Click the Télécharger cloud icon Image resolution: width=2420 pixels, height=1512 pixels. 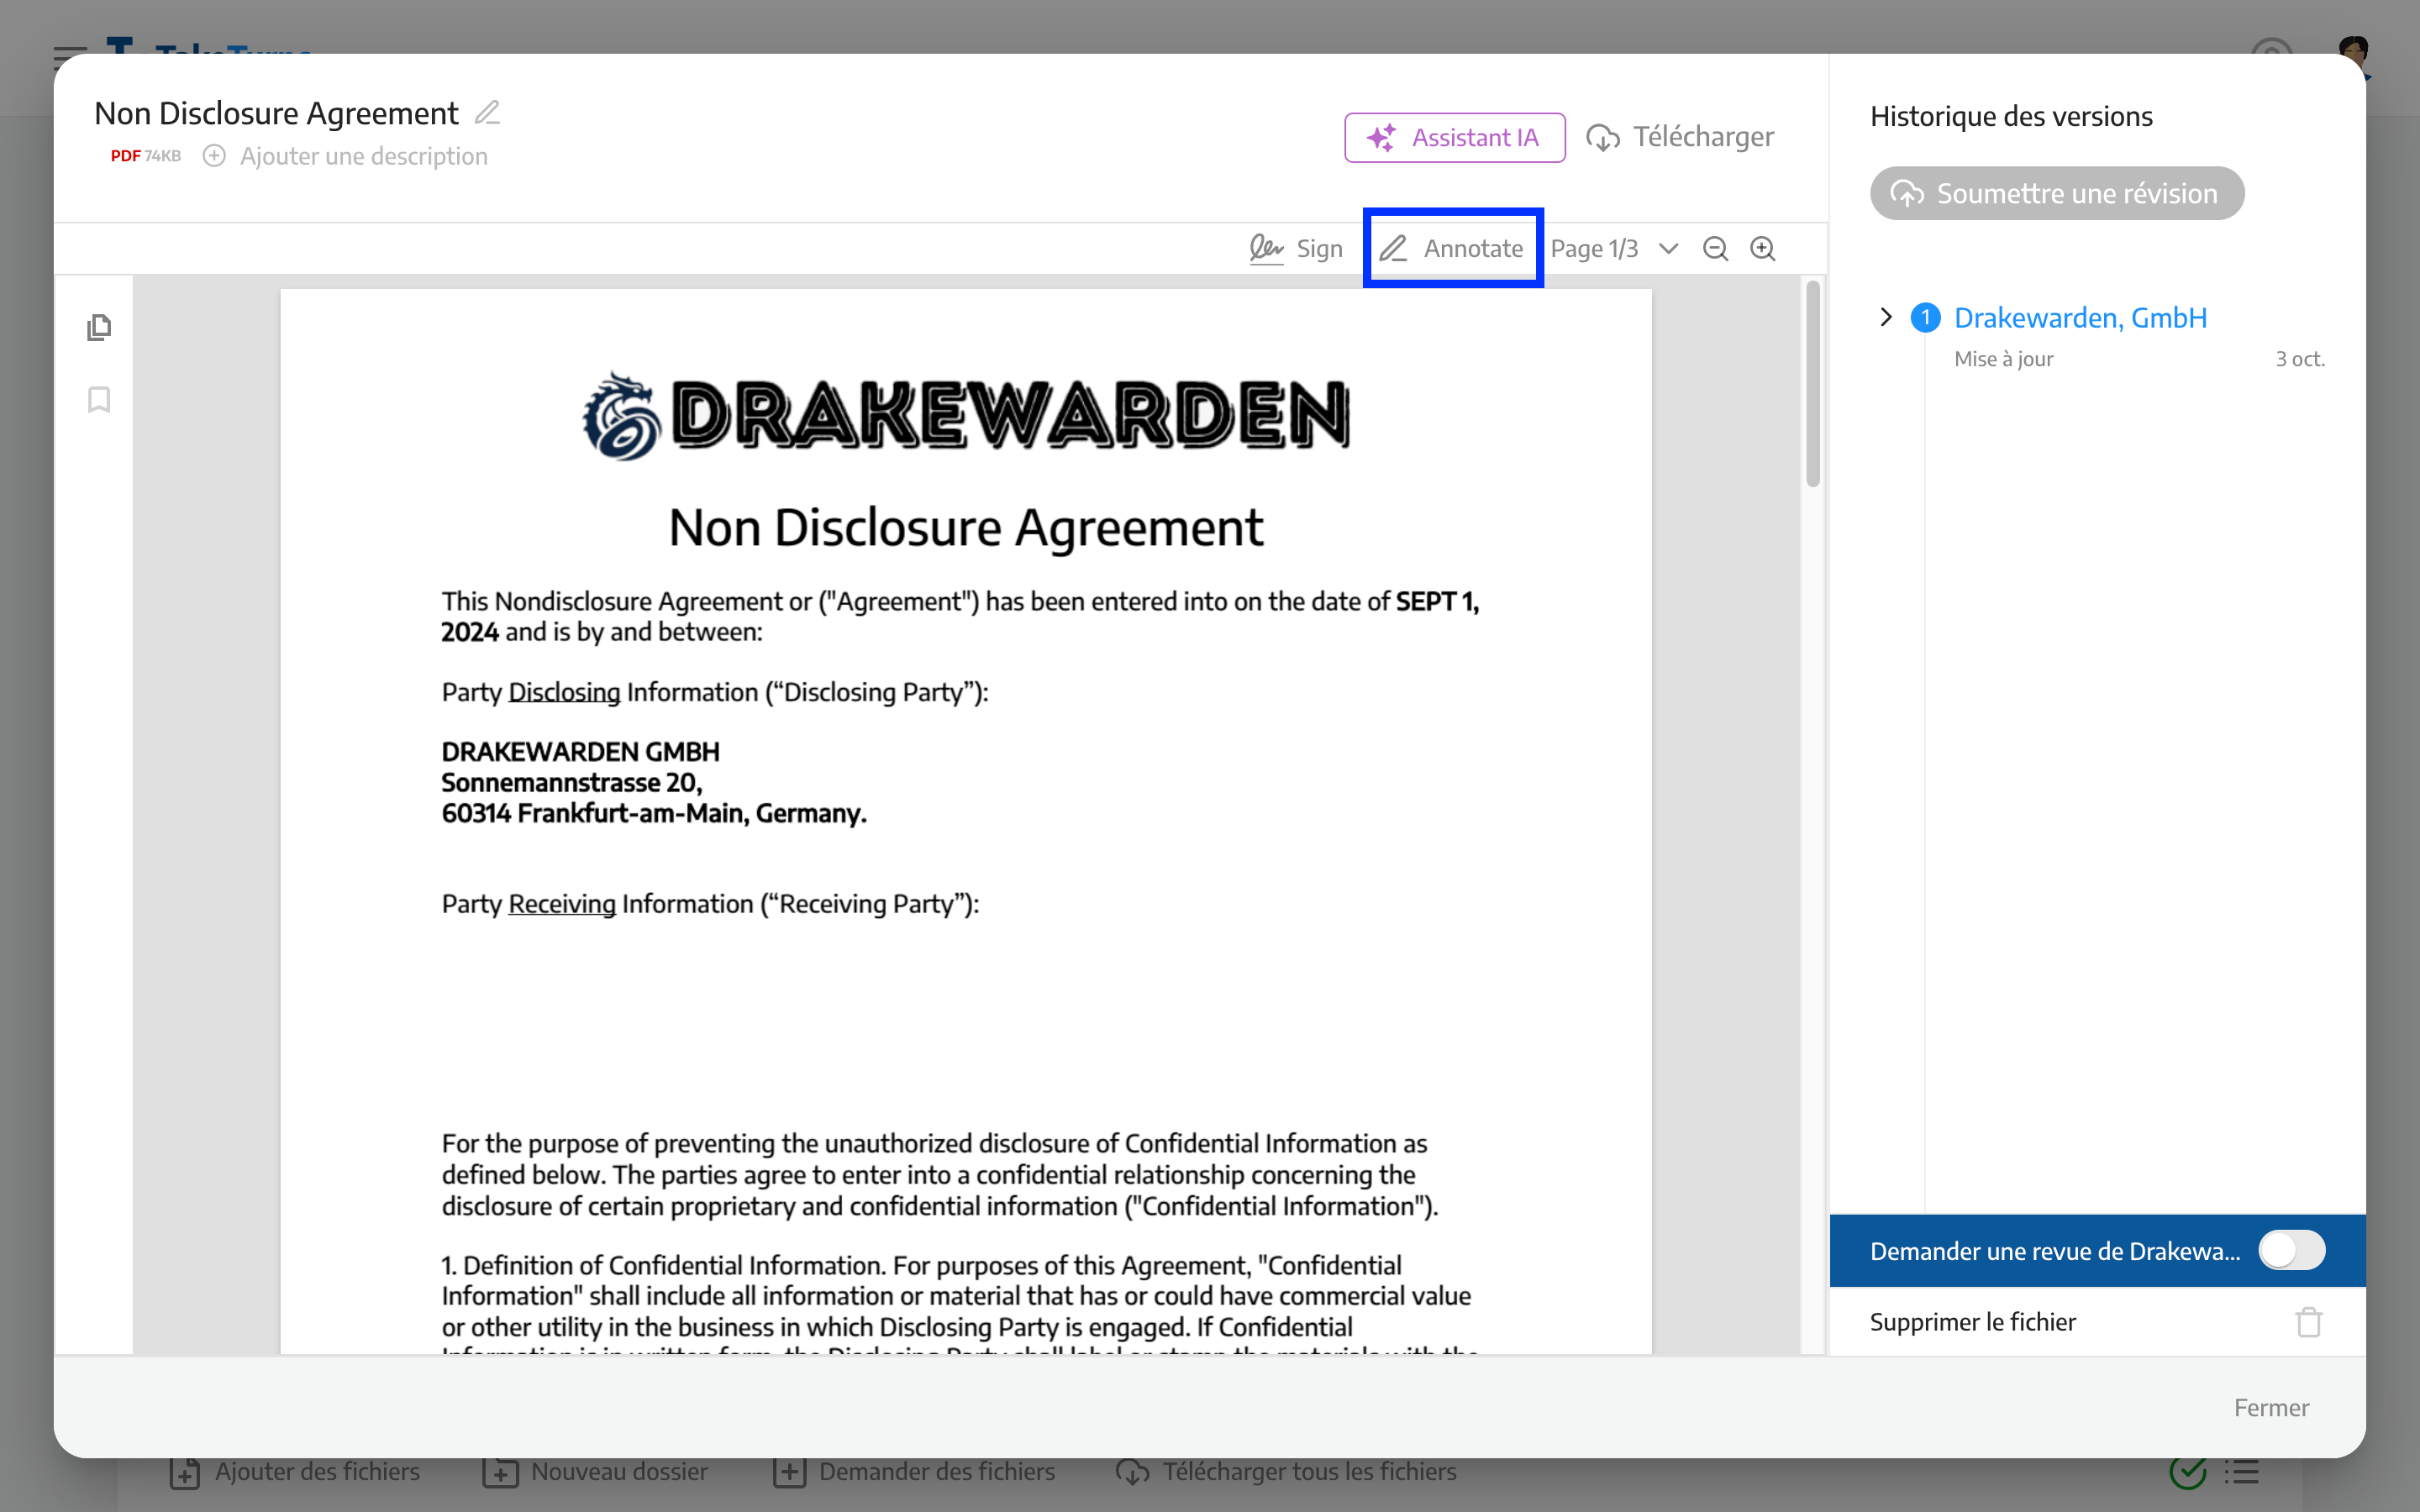[1602, 137]
